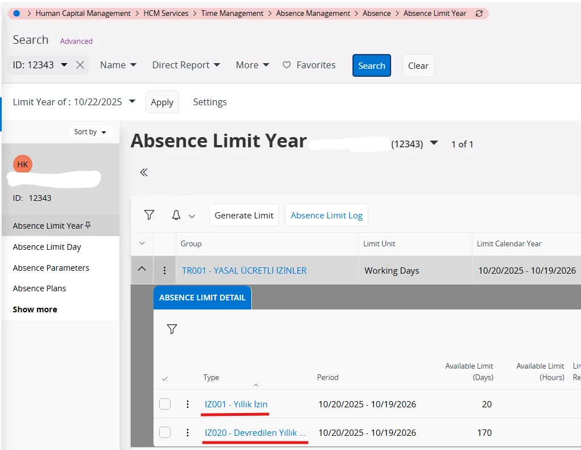Check the IZ001 - Yıllık İzin row checkbox
The image size is (581, 450).
[x=165, y=404]
